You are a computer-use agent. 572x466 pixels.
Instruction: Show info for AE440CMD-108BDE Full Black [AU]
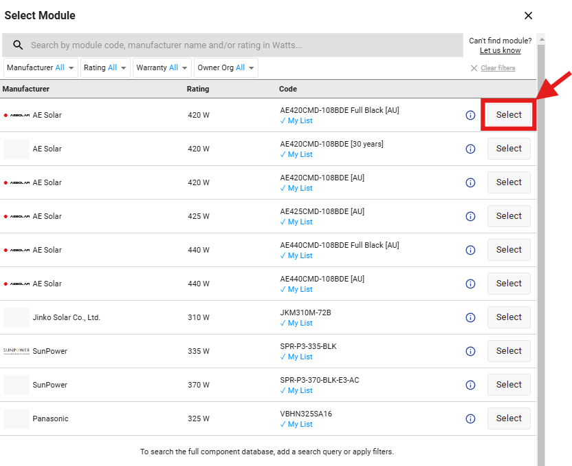click(470, 250)
